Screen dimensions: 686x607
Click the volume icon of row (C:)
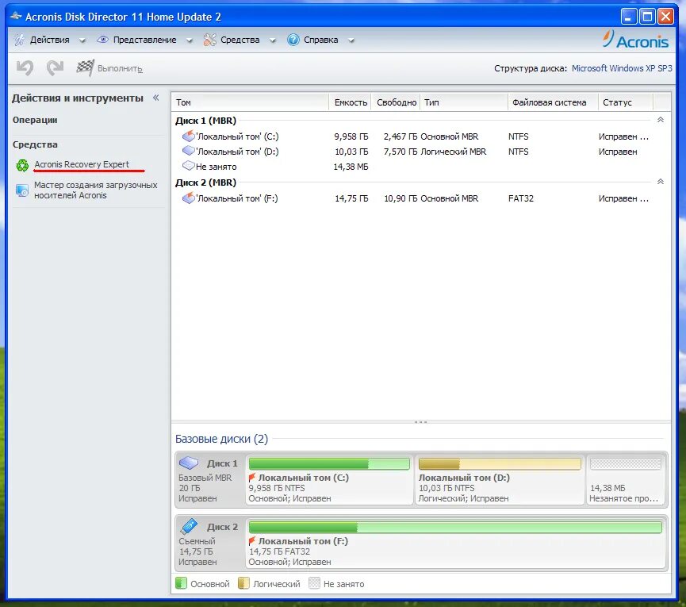pos(188,136)
